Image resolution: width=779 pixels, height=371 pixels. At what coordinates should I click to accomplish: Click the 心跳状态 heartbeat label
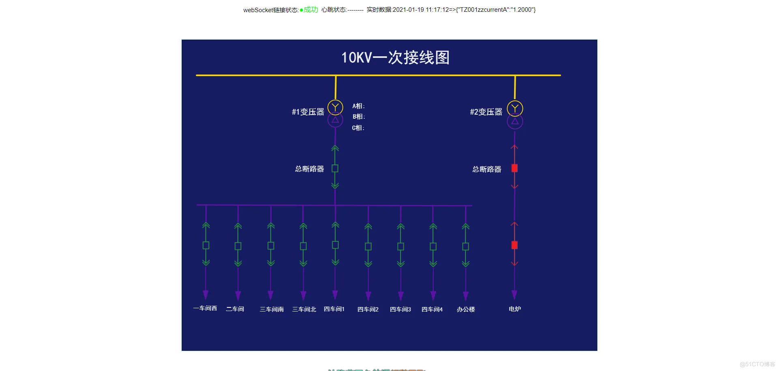(x=334, y=10)
